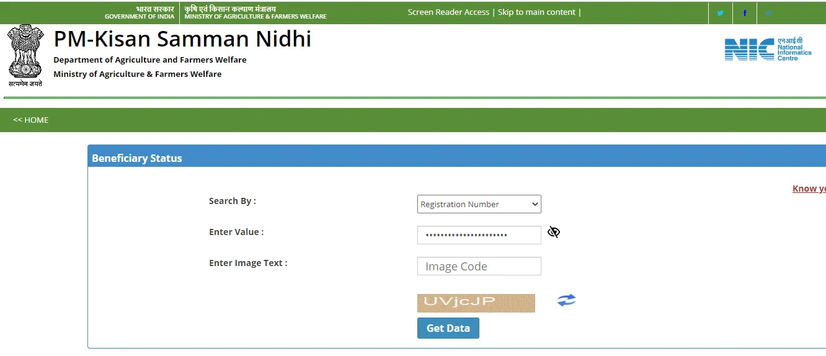Click the UVjcJP captcha image
The width and height of the screenshot is (826, 356).
click(x=476, y=303)
